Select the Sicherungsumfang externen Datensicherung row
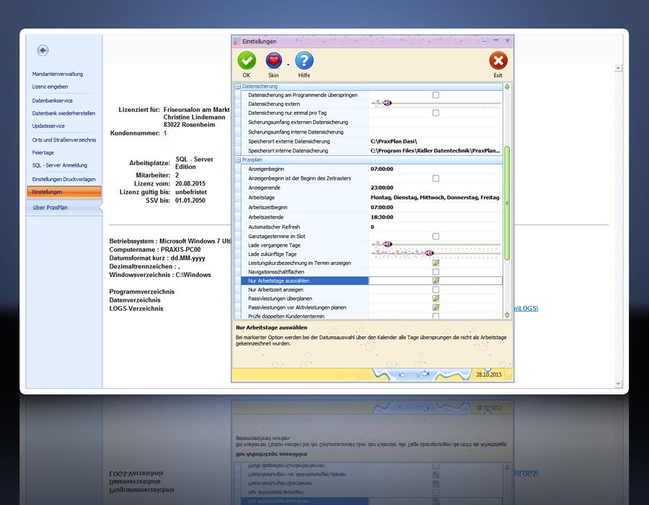 (x=371, y=123)
